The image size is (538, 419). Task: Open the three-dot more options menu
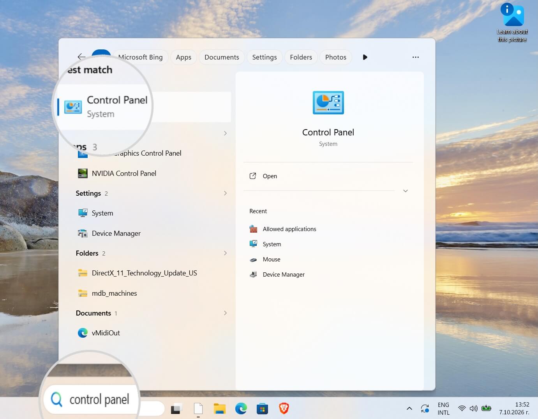tap(416, 57)
